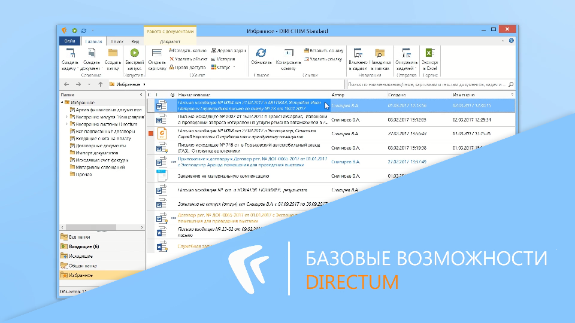Image resolution: width=575 pixels, height=323 pixels.
Task: Open the Статус dropdown in the ribbon
Action: (223, 67)
